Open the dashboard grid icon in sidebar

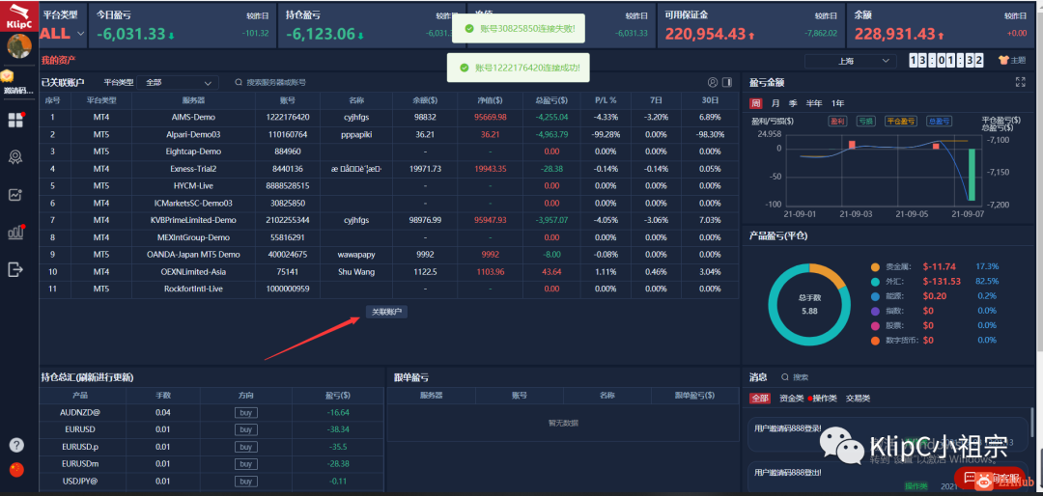15,120
